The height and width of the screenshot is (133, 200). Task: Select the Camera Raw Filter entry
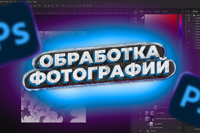coord(157,128)
